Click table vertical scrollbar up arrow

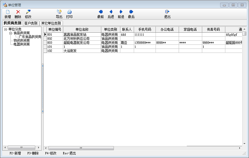point(244,29)
